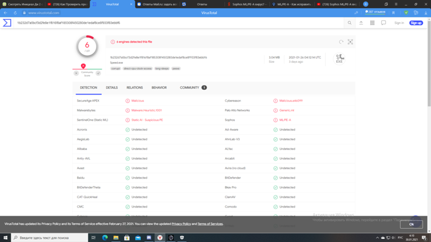This screenshot has width=431, height=242.
Task: Open Microsoft Edge from the taskbar
Action: 105,238
